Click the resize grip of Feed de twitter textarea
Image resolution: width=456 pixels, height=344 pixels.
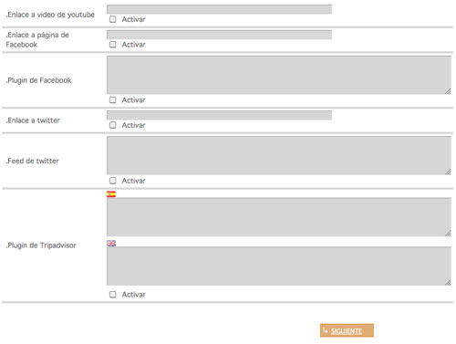[x=448, y=172]
